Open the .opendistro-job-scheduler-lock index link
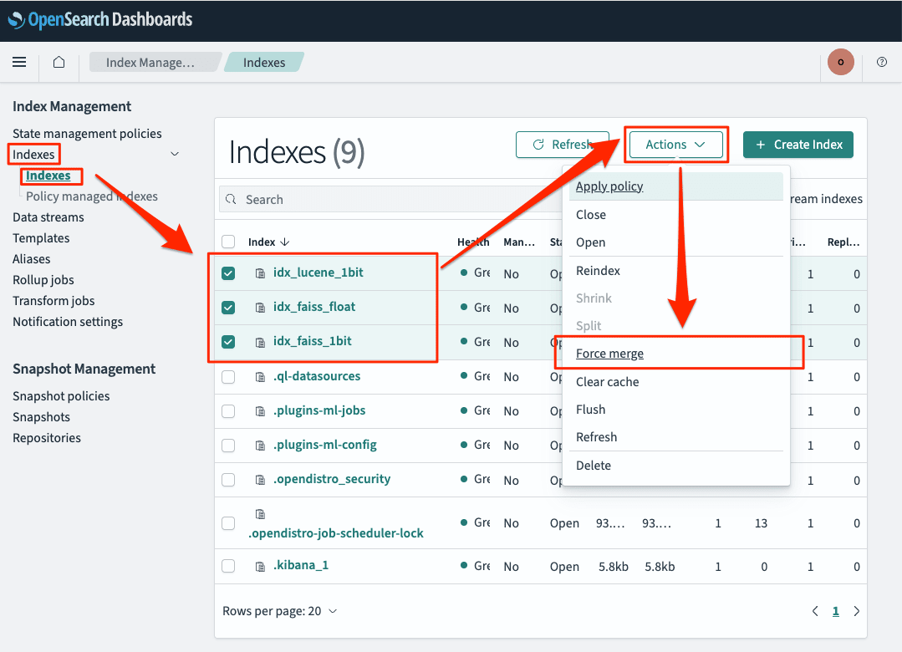Viewport: 902px width, 652px height. 336,533
